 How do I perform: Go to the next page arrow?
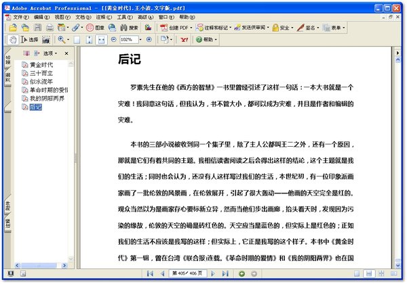[x=214, y=273]
